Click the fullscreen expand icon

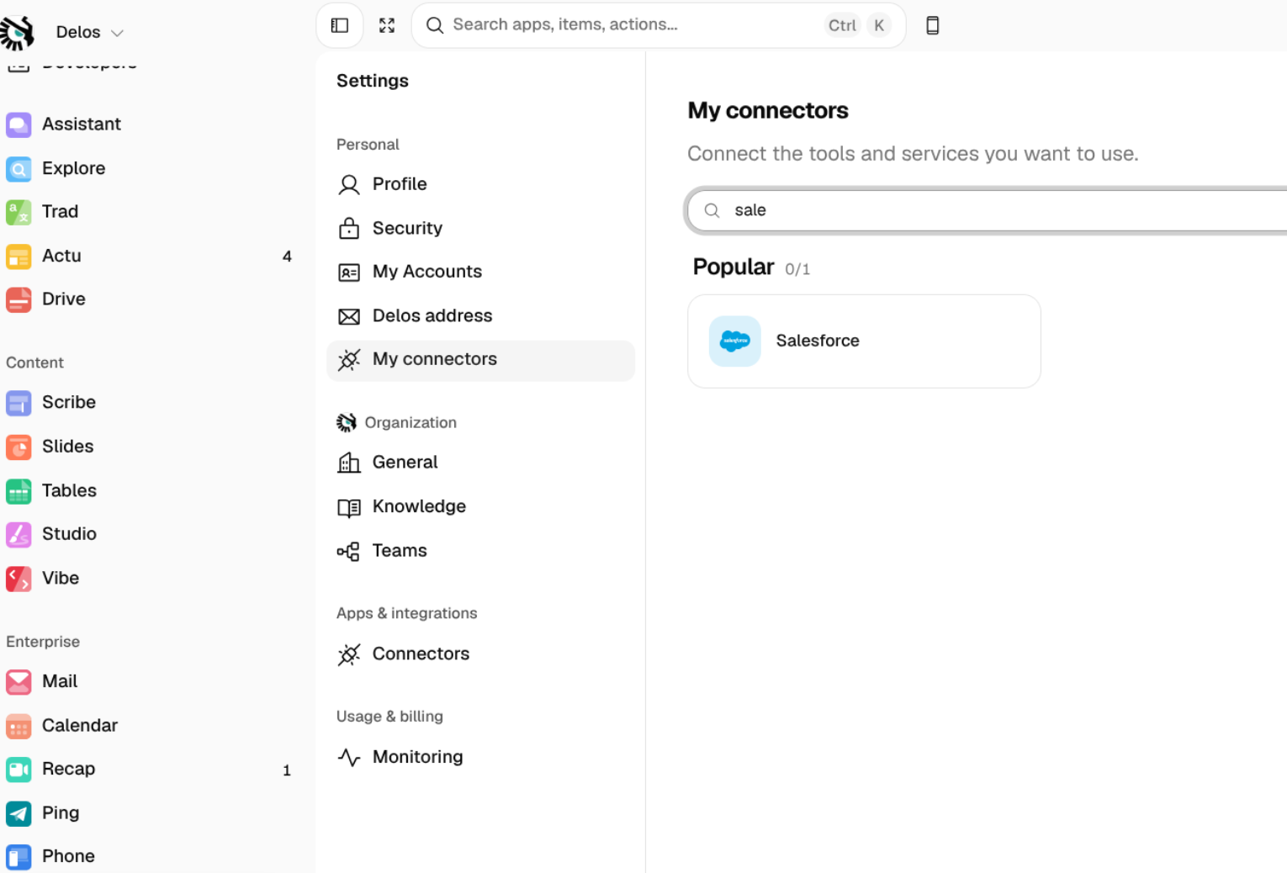(387, 25)
